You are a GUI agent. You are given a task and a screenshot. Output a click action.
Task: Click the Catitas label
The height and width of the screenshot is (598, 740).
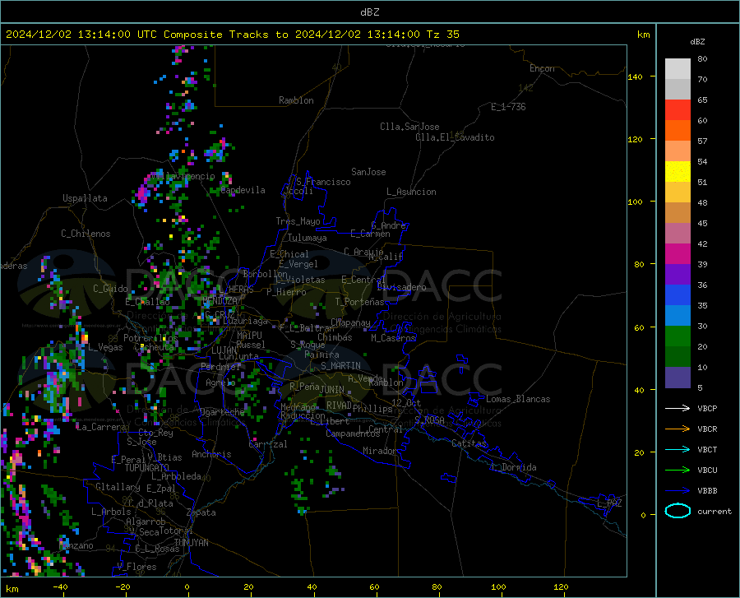[x=469, y=443]
